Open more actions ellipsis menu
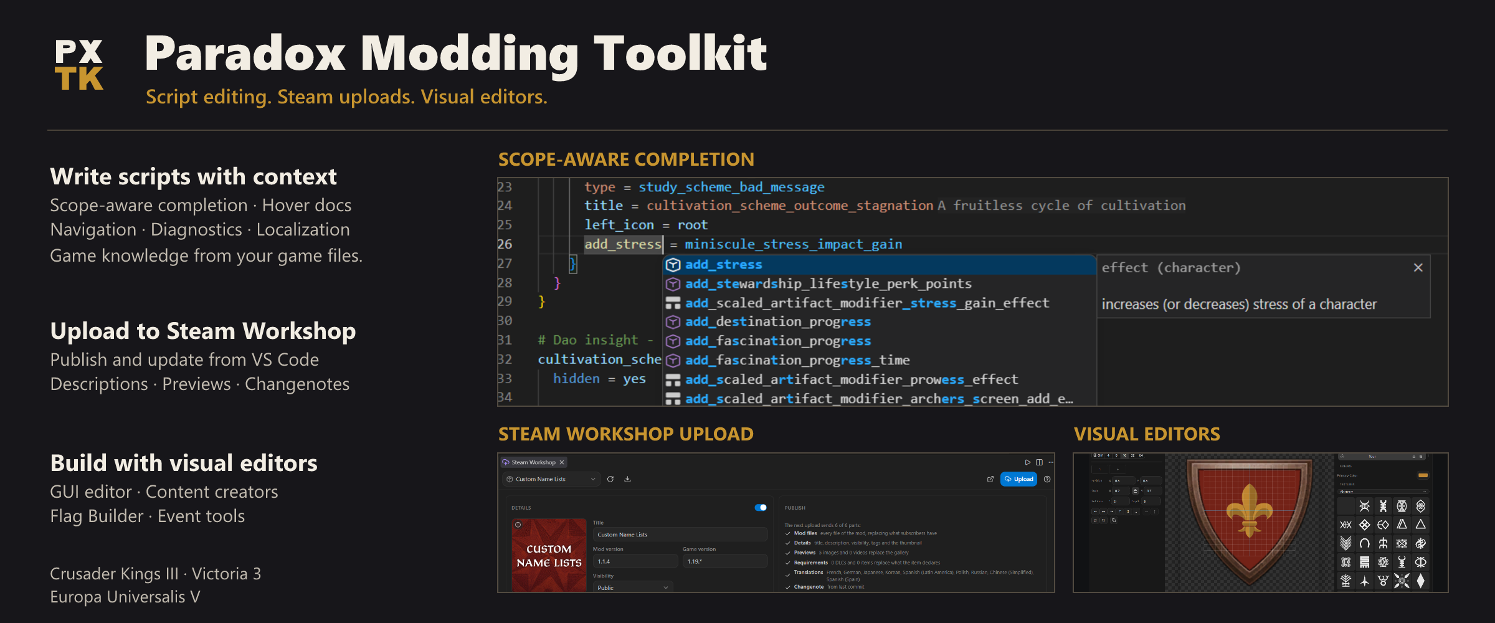Image resolution: width=1495 pixels, height=623 pixels. 1050,462
